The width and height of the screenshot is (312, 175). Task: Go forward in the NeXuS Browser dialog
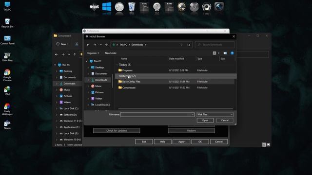(95, 45)
